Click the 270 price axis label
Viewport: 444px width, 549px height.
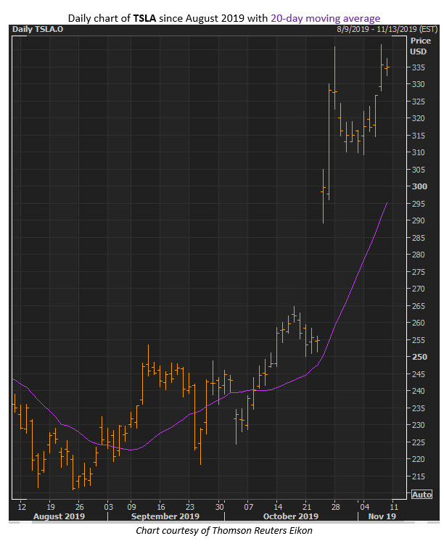[x=418, y=289]
